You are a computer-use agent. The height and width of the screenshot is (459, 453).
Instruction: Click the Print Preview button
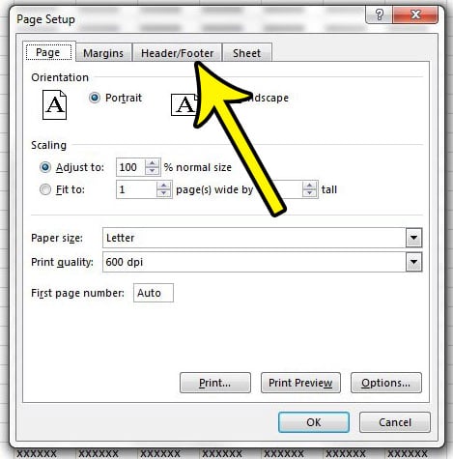[300, 383]
